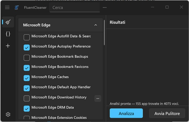Image resolution: width=189 pixels, height=122 pixels.
Task: Maximize the FluentCleaner window
Action: [167, 7]
